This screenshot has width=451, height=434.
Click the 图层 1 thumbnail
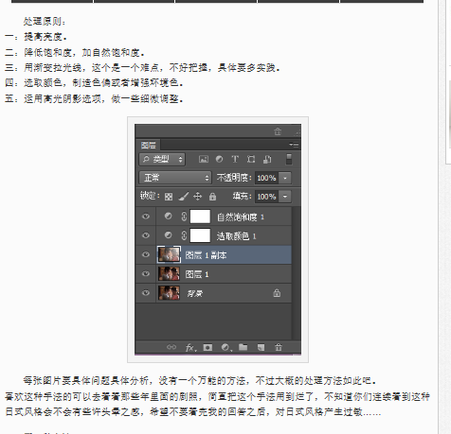click(x=169, y=274)
